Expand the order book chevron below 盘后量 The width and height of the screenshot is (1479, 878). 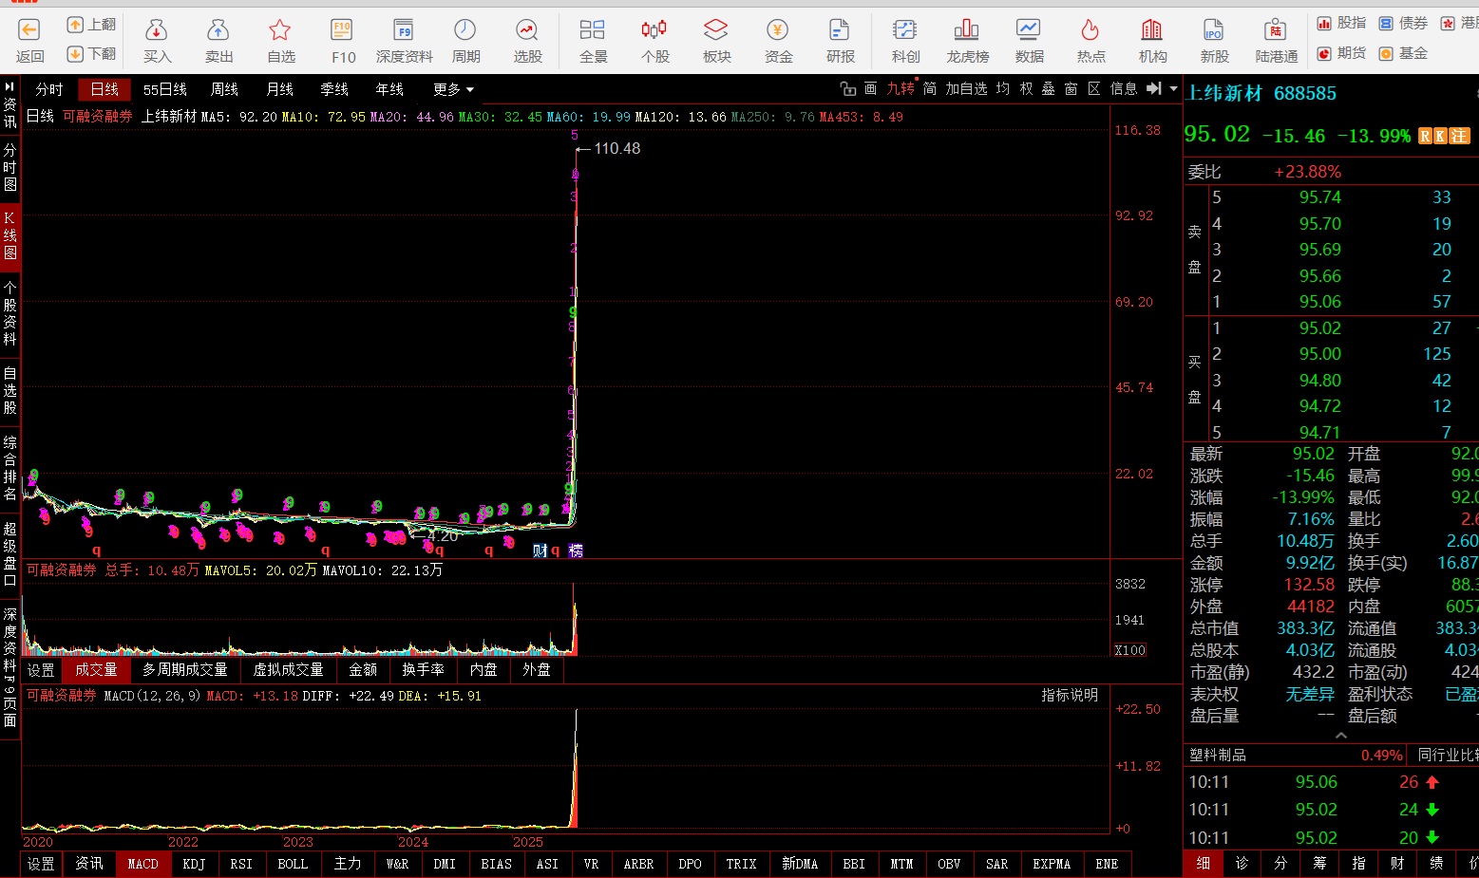click(1340, 736)
